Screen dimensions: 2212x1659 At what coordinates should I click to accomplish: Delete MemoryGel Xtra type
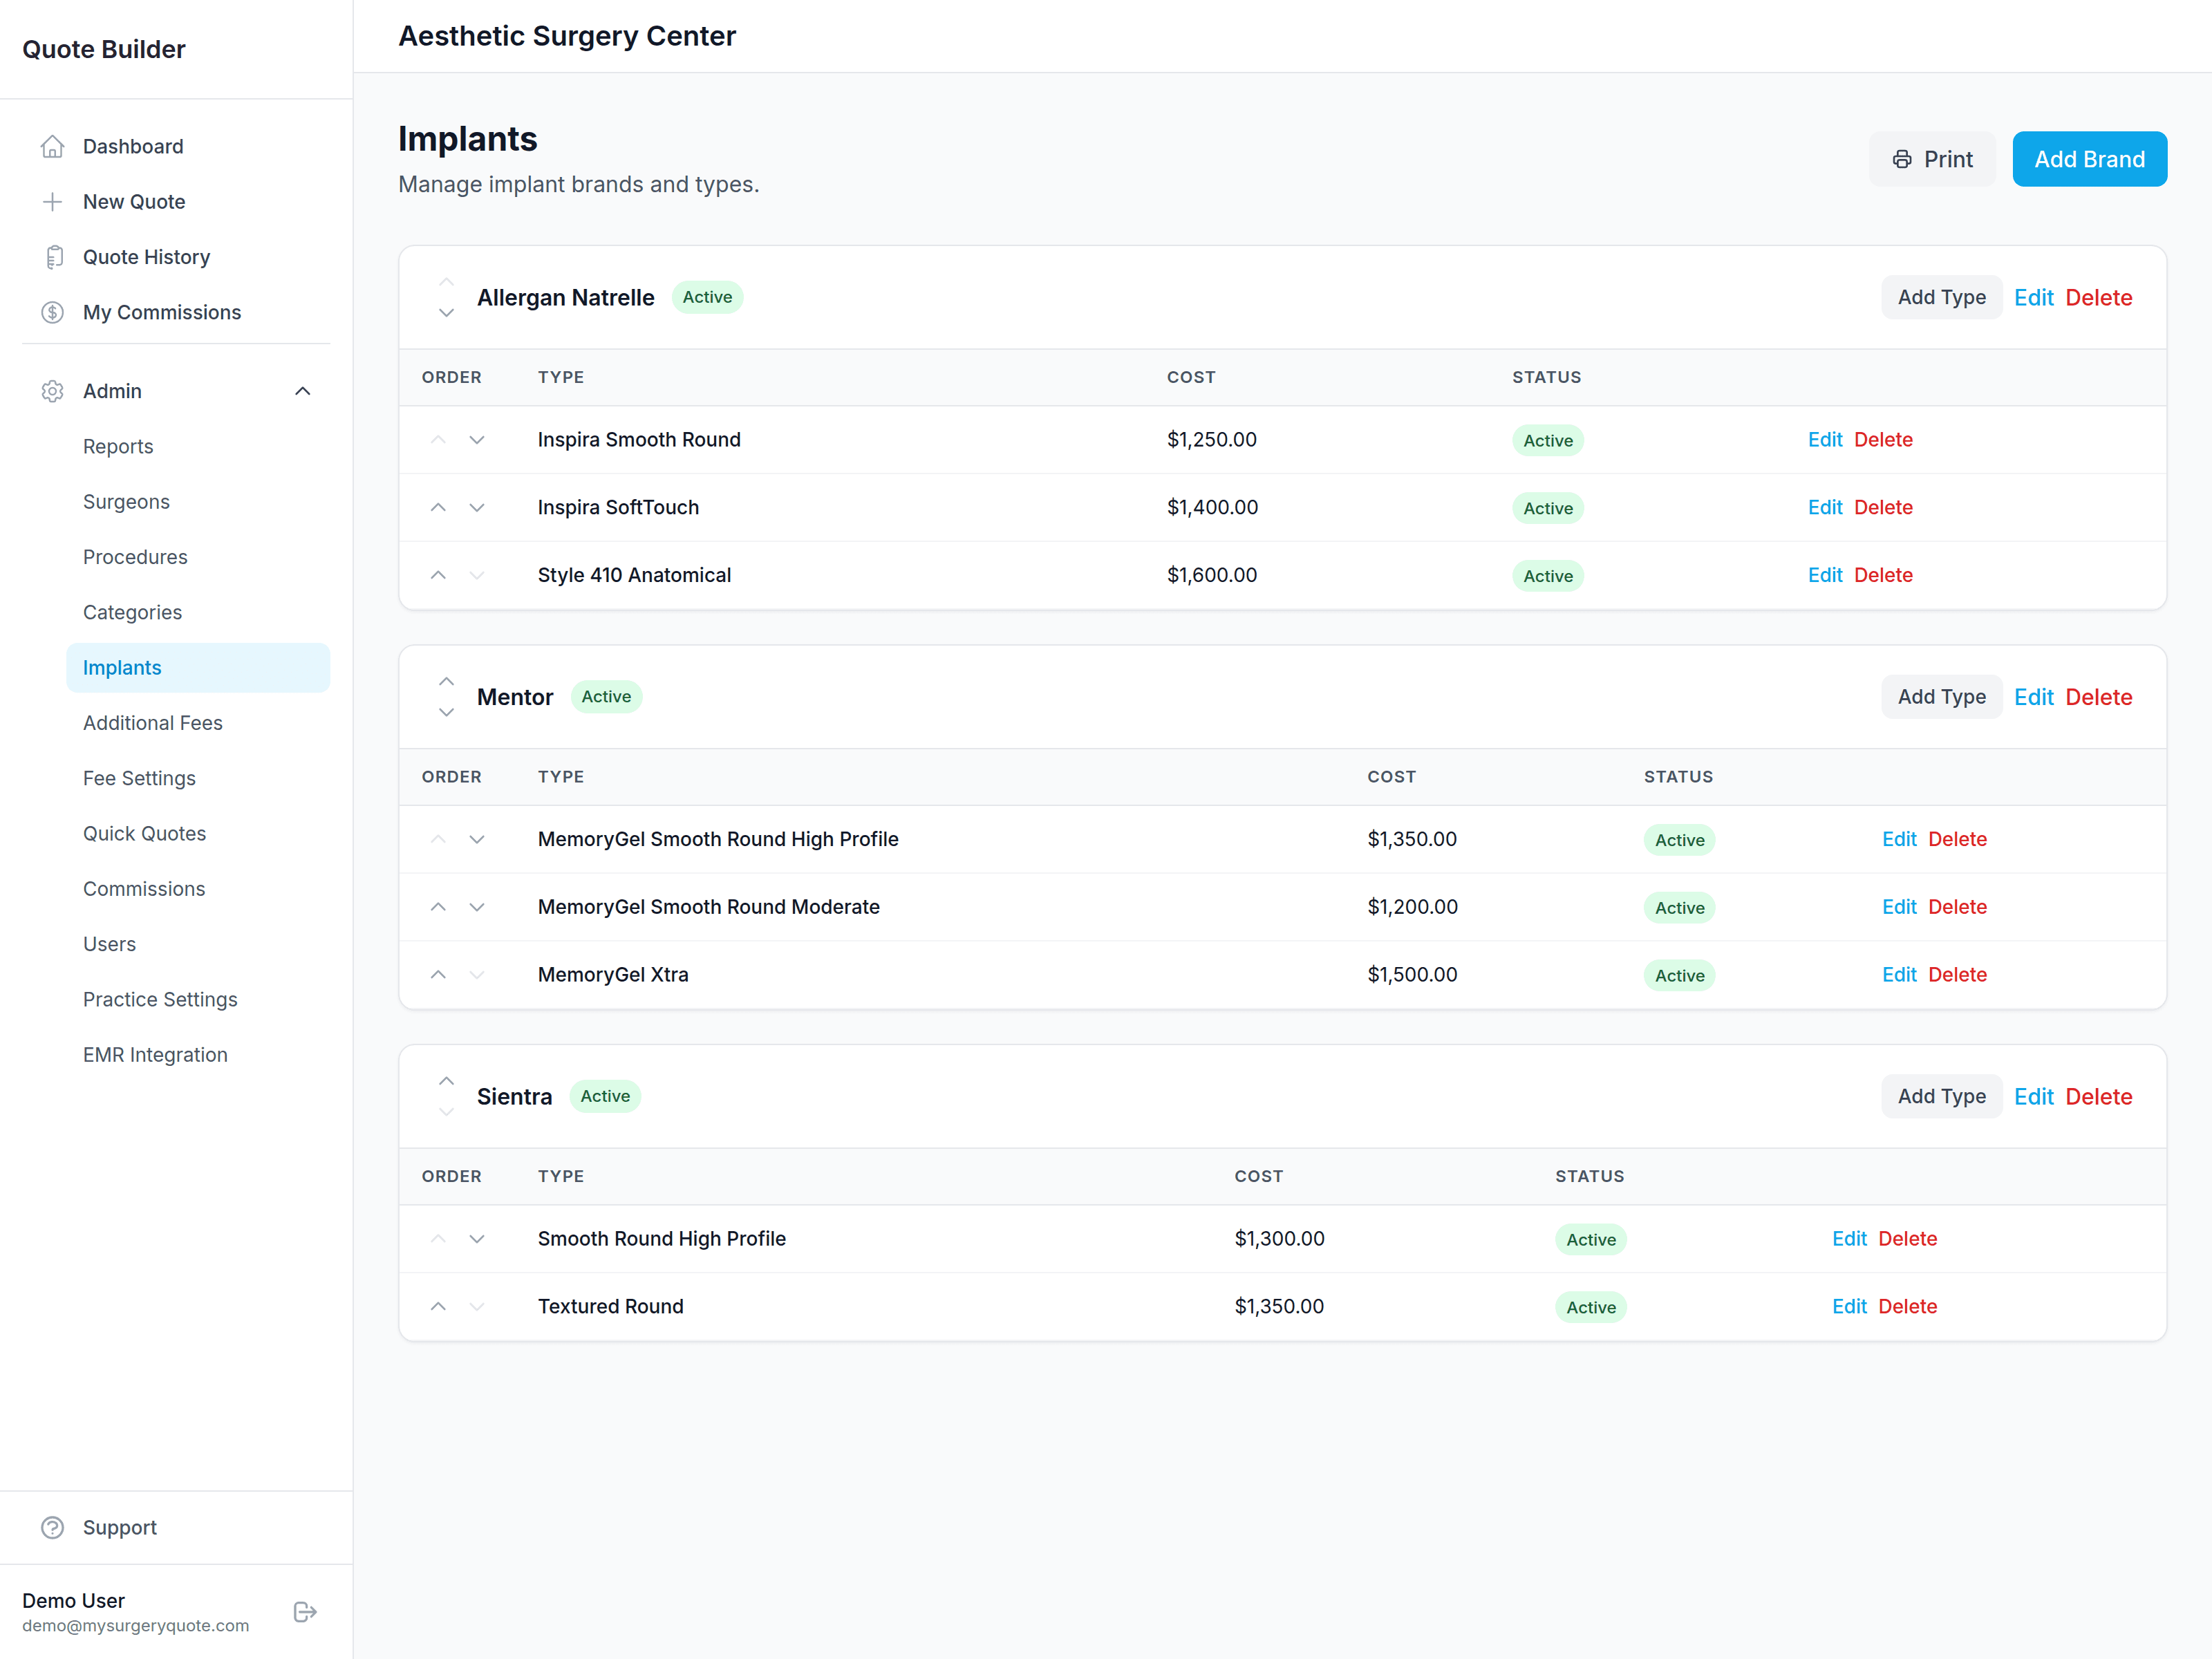pos(1957,975)
